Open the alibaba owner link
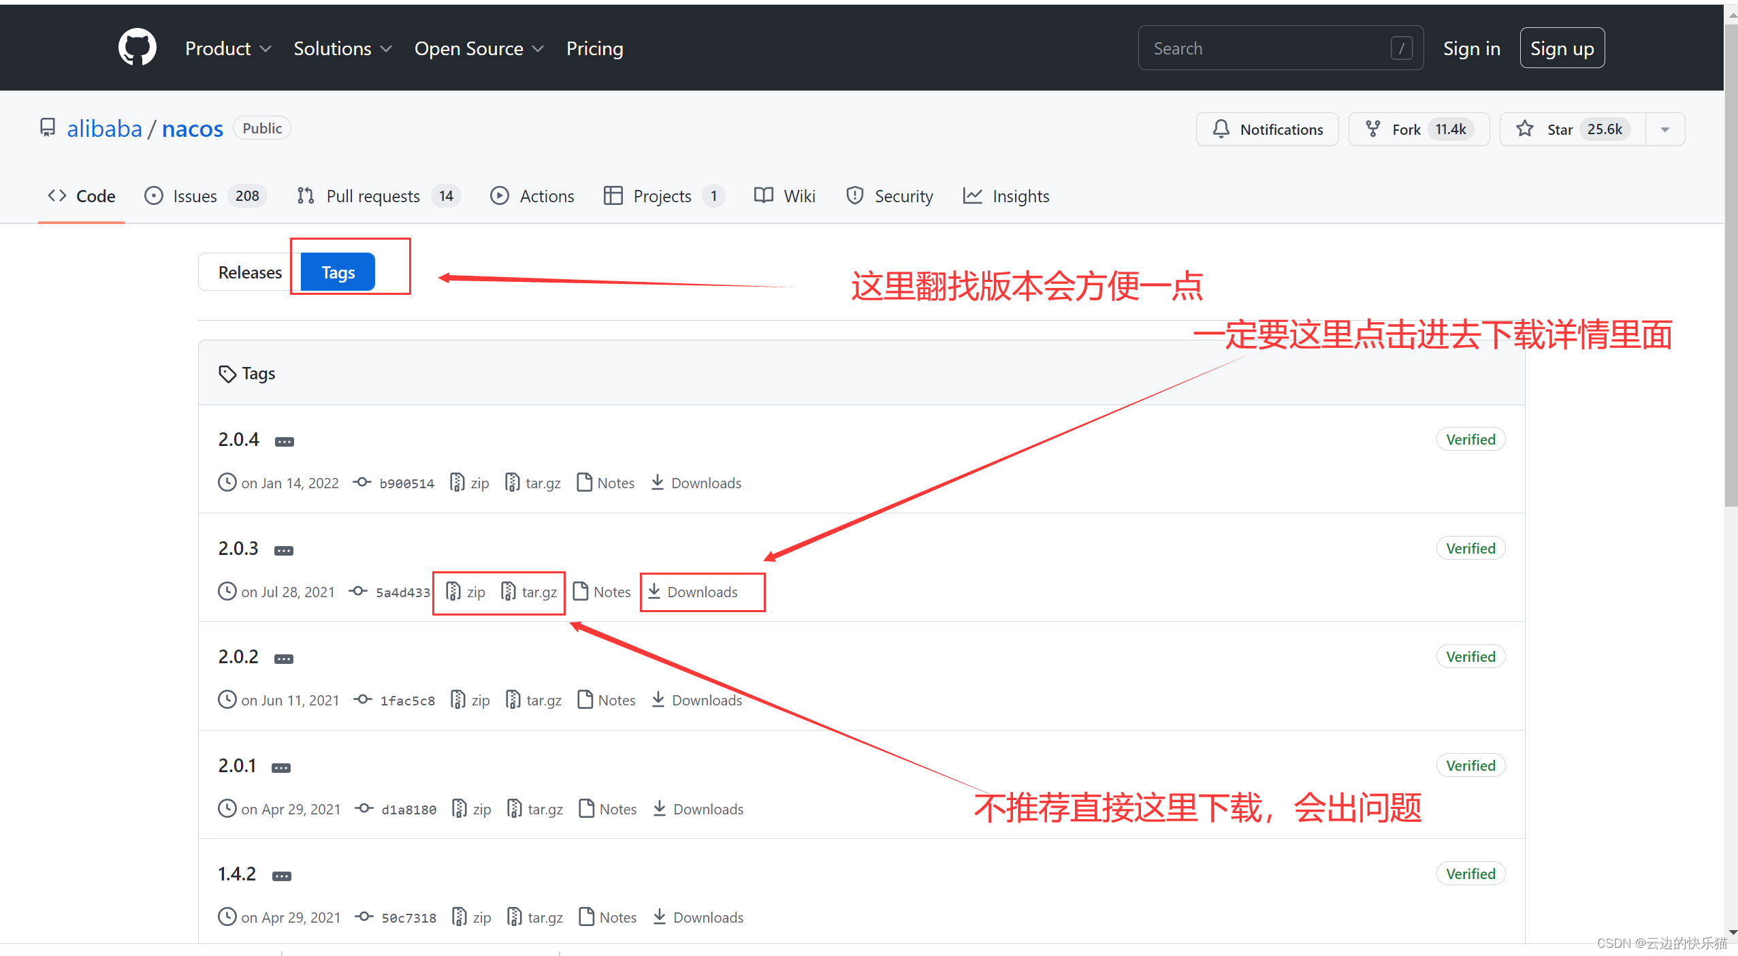This screenshot has width=1738, height=956. [x=104, y=129]
